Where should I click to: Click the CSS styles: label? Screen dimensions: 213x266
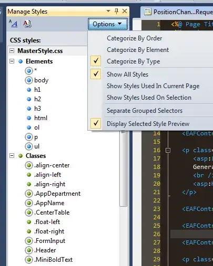coord(25,40)
